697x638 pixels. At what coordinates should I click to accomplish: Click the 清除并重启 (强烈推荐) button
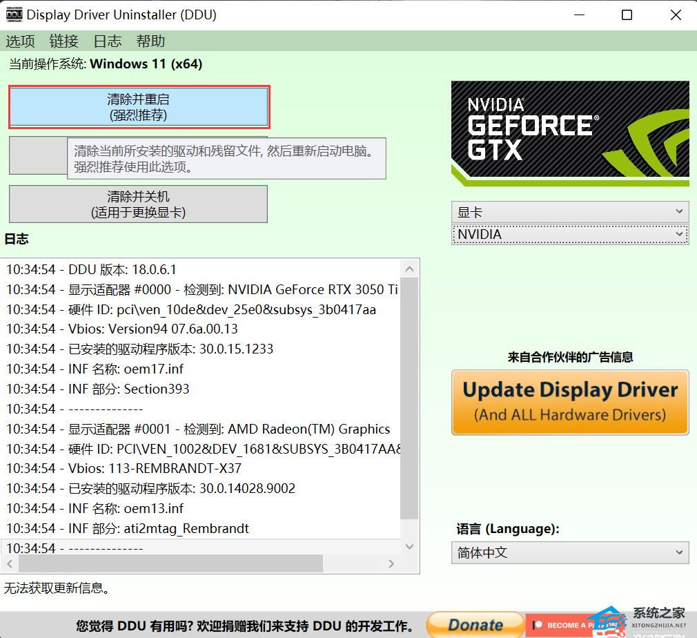[138, 107]
